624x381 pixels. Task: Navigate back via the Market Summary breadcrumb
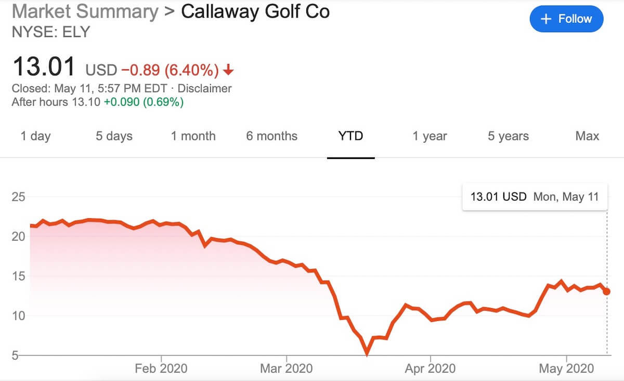85,11
